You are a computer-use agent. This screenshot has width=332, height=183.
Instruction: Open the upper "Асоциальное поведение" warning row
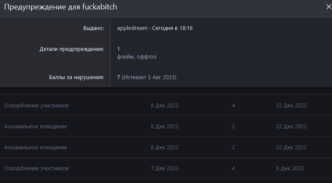(35, 127)
